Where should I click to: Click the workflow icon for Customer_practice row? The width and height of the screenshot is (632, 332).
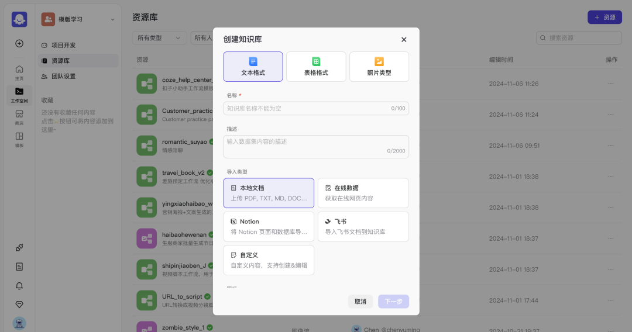pos(147,115)
